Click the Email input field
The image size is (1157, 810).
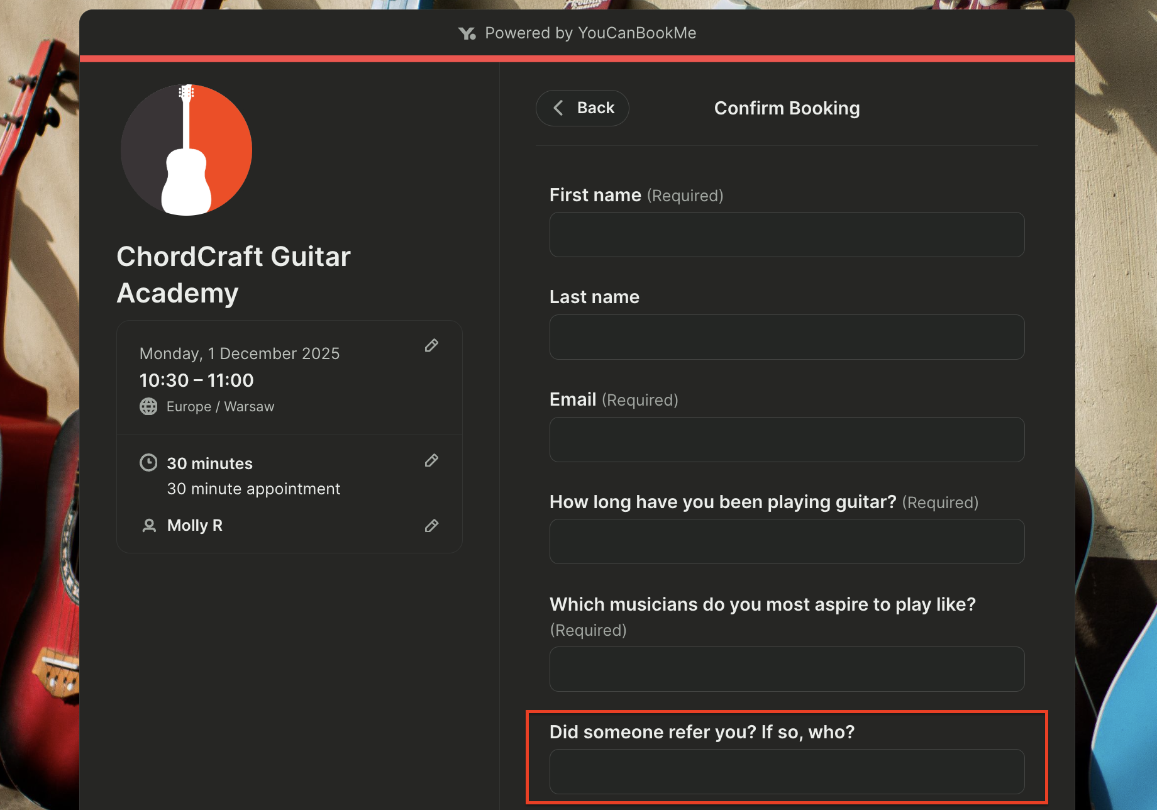click(786, 439)
